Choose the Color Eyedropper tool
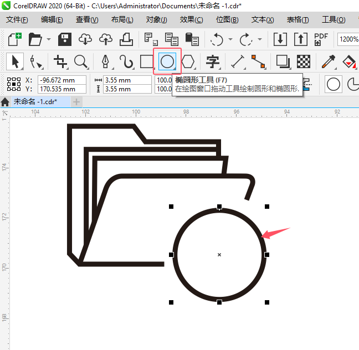The width and height of the screenshot is (359, 350). [329, 61]
